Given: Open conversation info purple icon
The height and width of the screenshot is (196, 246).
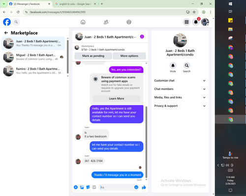Looking at the screenshot, I should [142, 37].
